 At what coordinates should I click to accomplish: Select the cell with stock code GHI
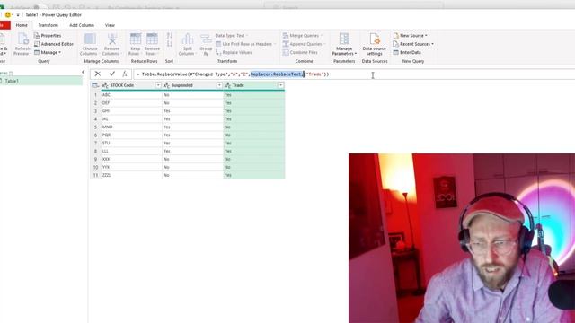131,111
